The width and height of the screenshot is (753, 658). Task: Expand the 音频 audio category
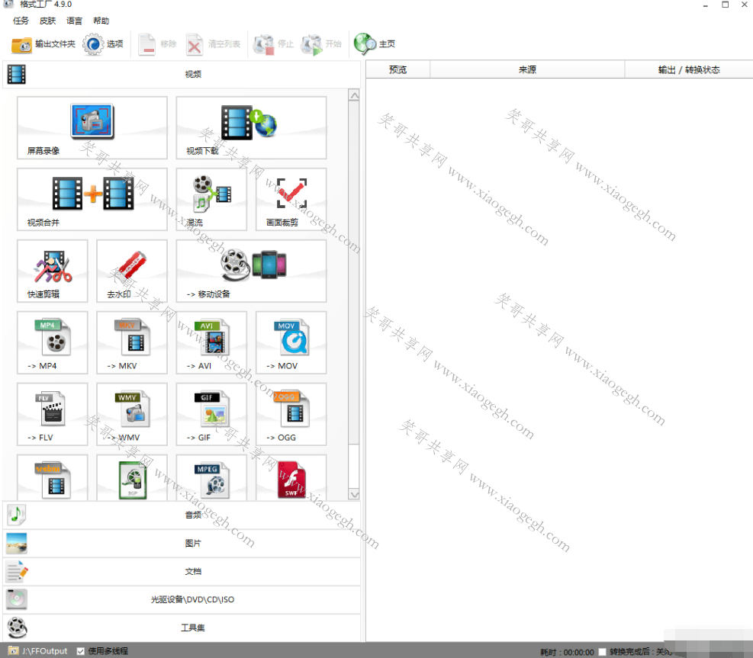tap(182, 515)
